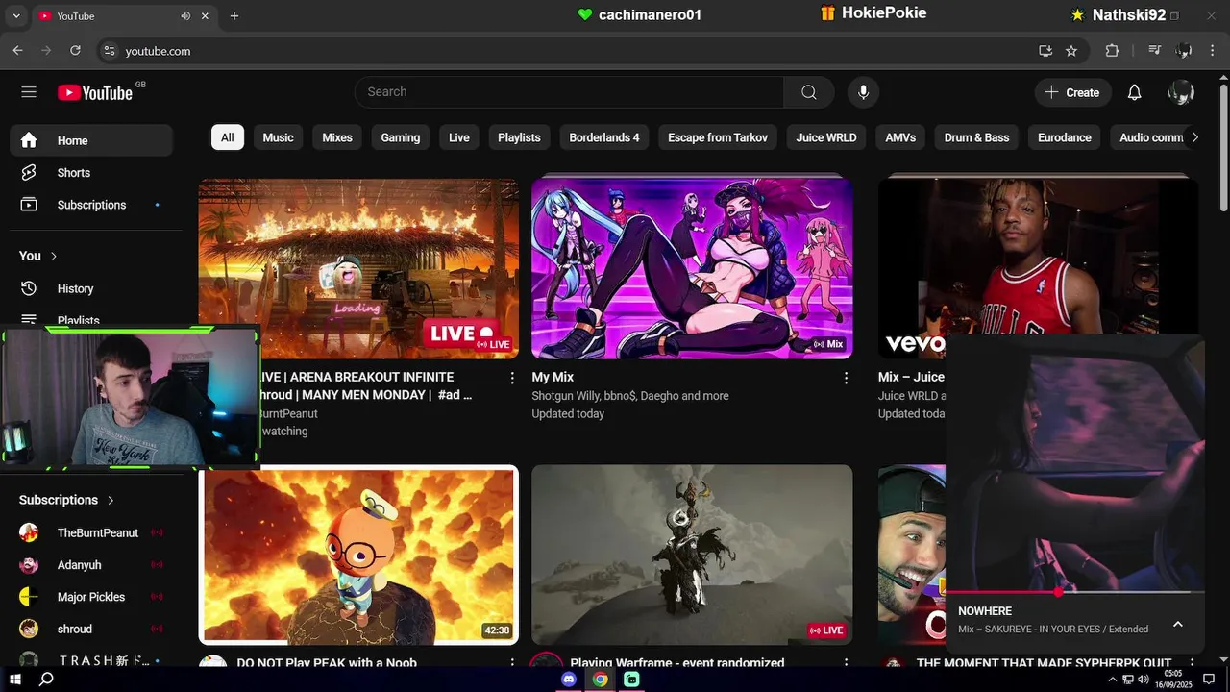Reload the page
Screen dimensions: 1230x692
click(x=75, y=51)
